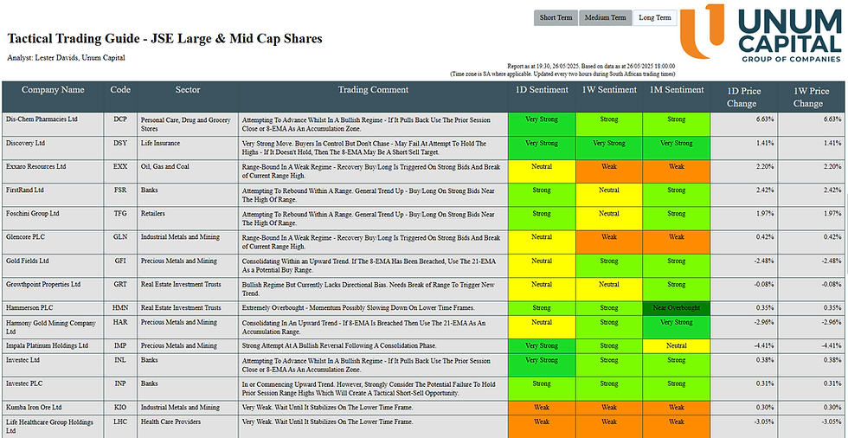Select the Long Term tab
Screen dimensions: 848x438
[x=655, y=18]
